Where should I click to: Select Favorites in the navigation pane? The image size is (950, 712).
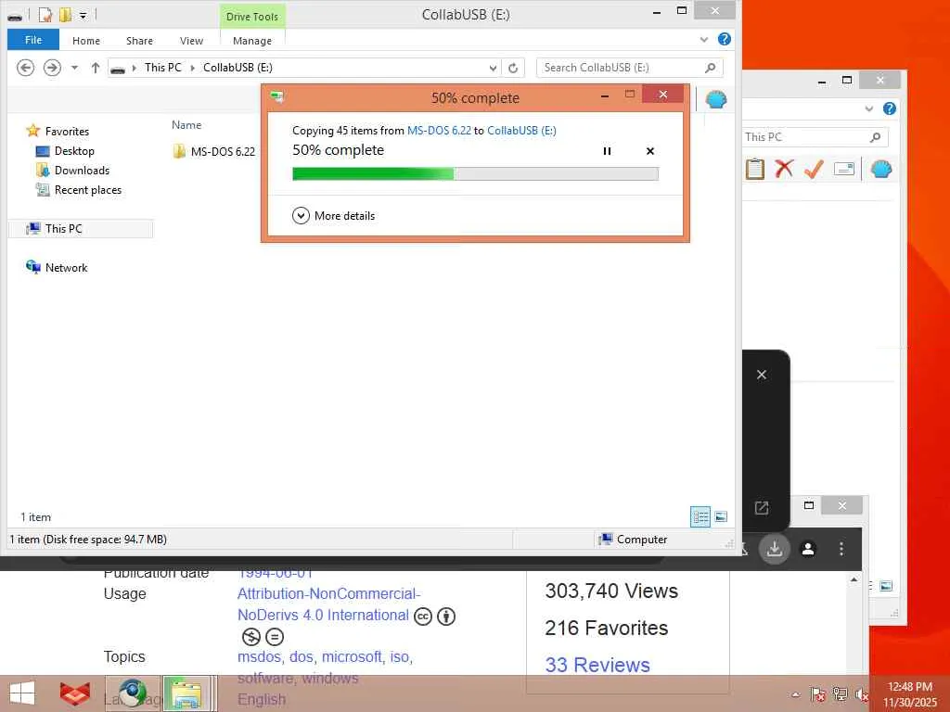67,132
